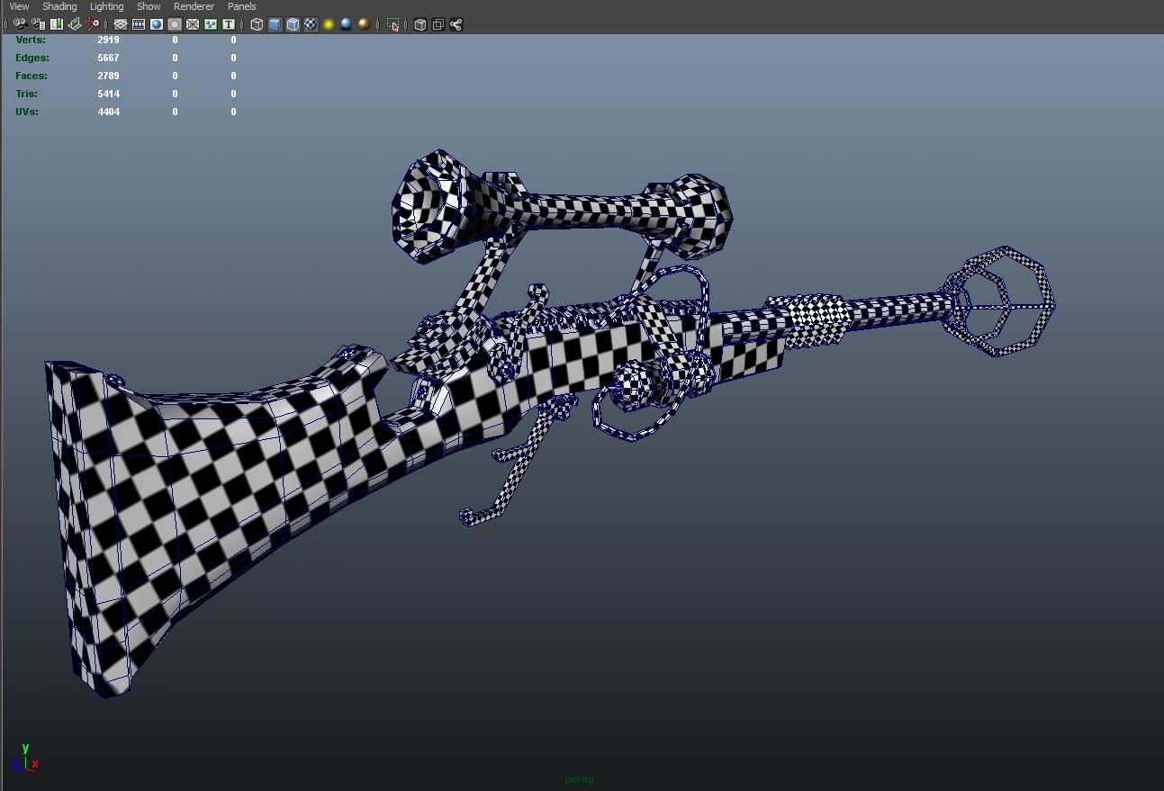Enable use all lights yellow sphere
The height and width of the screenshot is (791, 1164).
click(x=329, y=24)
